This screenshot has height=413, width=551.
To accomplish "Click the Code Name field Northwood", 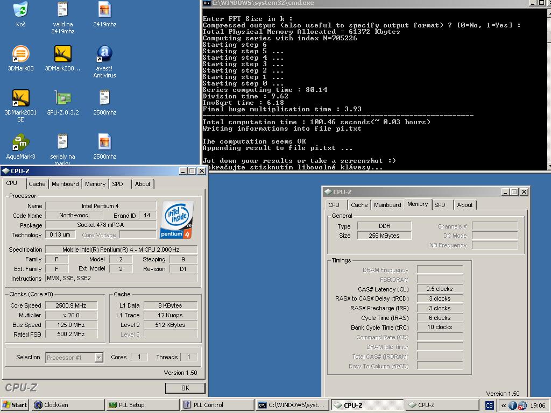I will point(74,215).
